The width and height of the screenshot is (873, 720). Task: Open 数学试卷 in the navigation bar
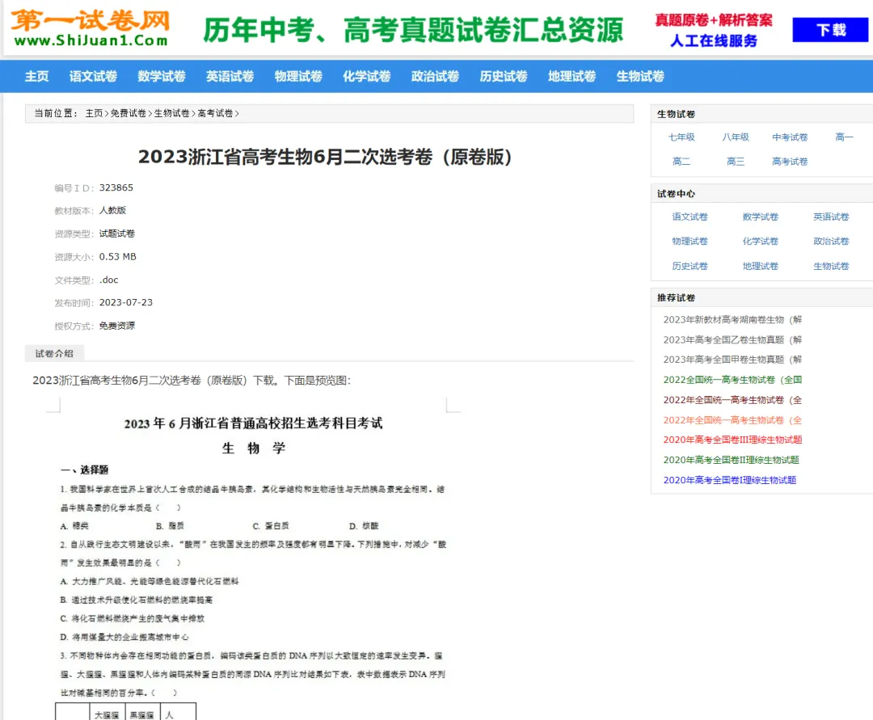(162, 76)
